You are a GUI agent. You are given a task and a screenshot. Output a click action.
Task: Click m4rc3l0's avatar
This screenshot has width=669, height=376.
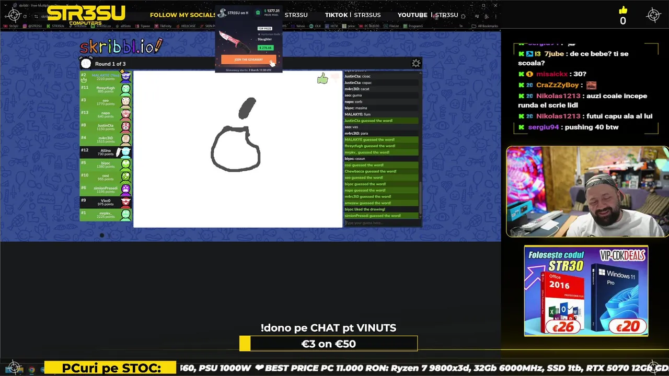[x=125, y=139]
